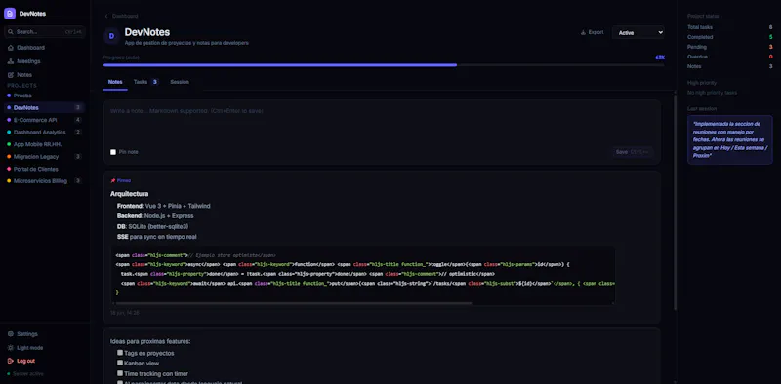The image size is (781, 384).
Task: Click the Settings gear icon
Action: click(x=11, y=334)
